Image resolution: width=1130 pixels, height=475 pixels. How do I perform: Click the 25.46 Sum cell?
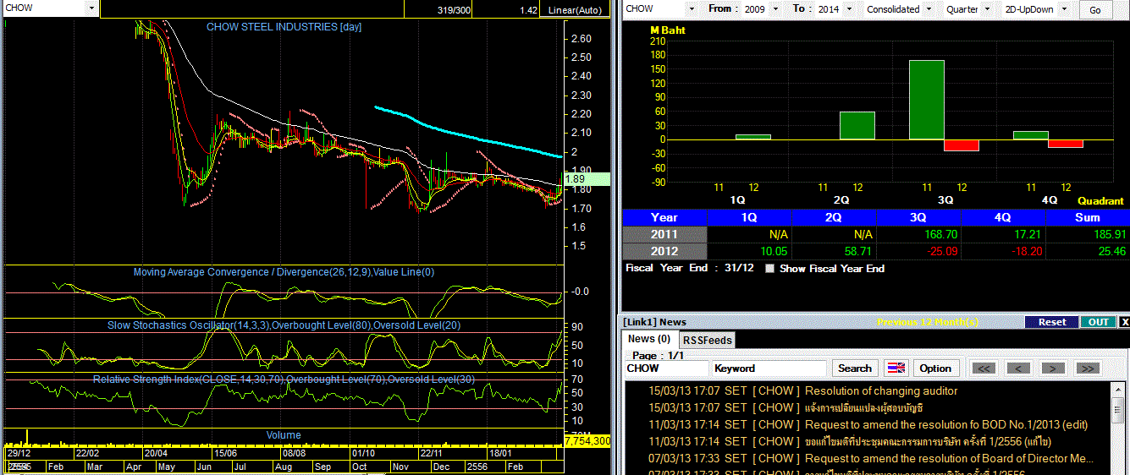coord(1087,251)
